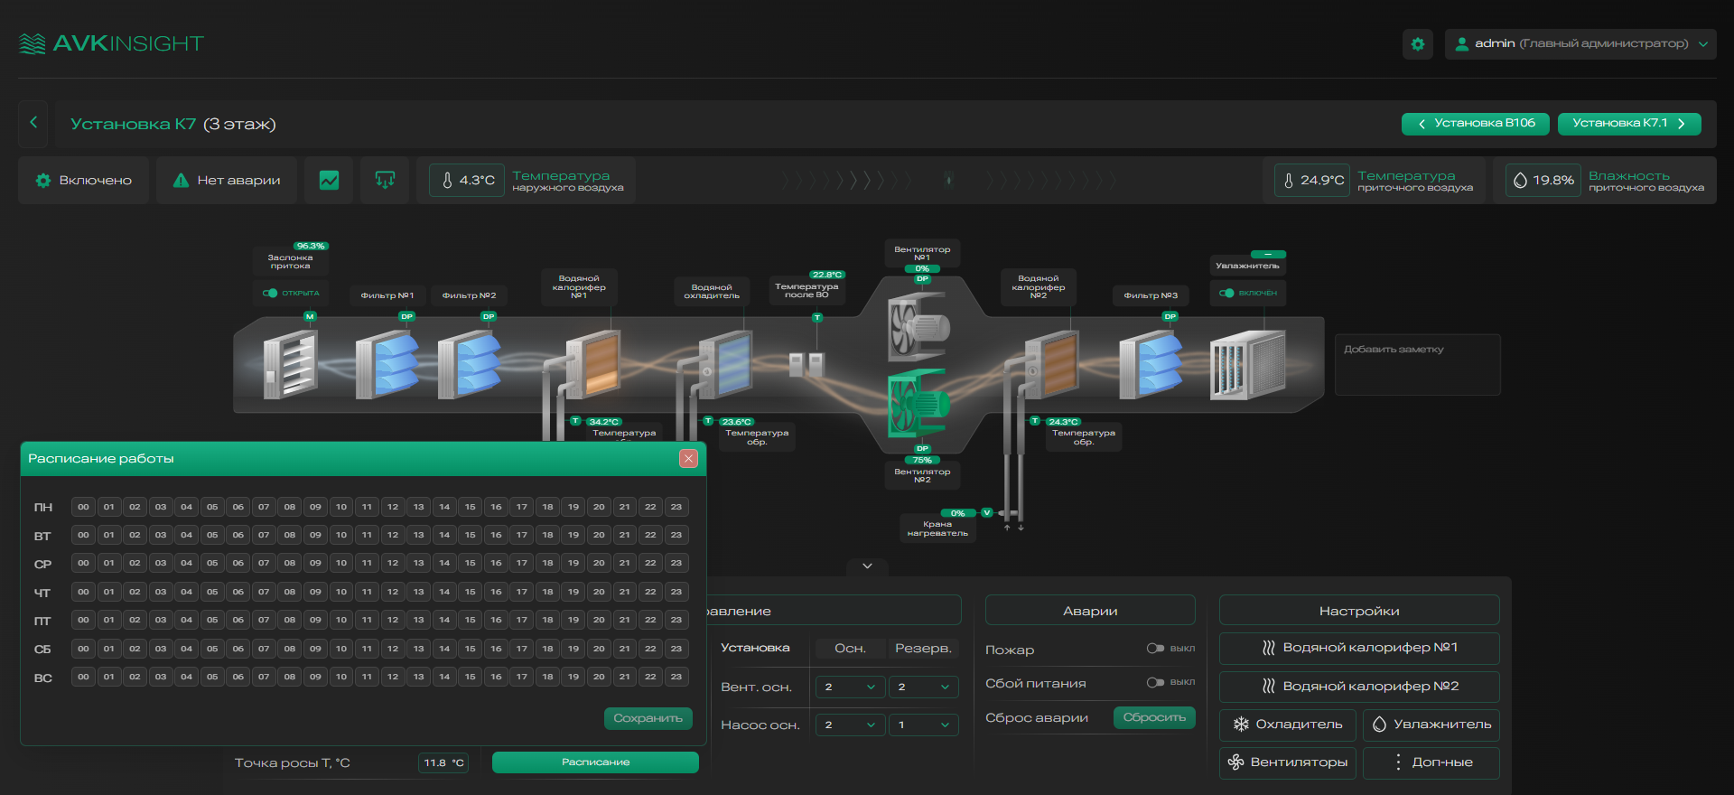Open Насос осн. main dropdown
Viewport: 1734px width, 795px height.
850,725
